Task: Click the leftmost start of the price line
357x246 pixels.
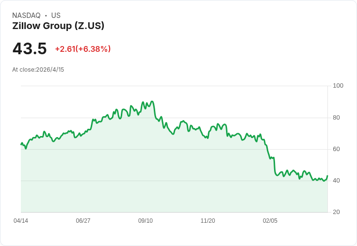Action: (21, 144)
